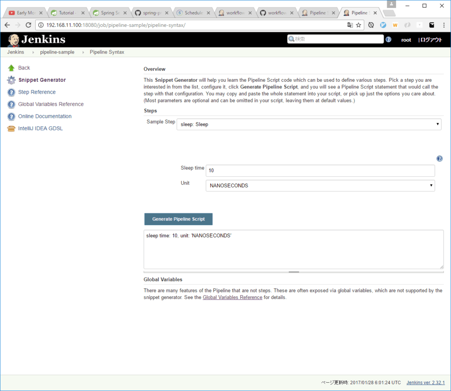Switch to the Spring browser tab

point(107,13)
